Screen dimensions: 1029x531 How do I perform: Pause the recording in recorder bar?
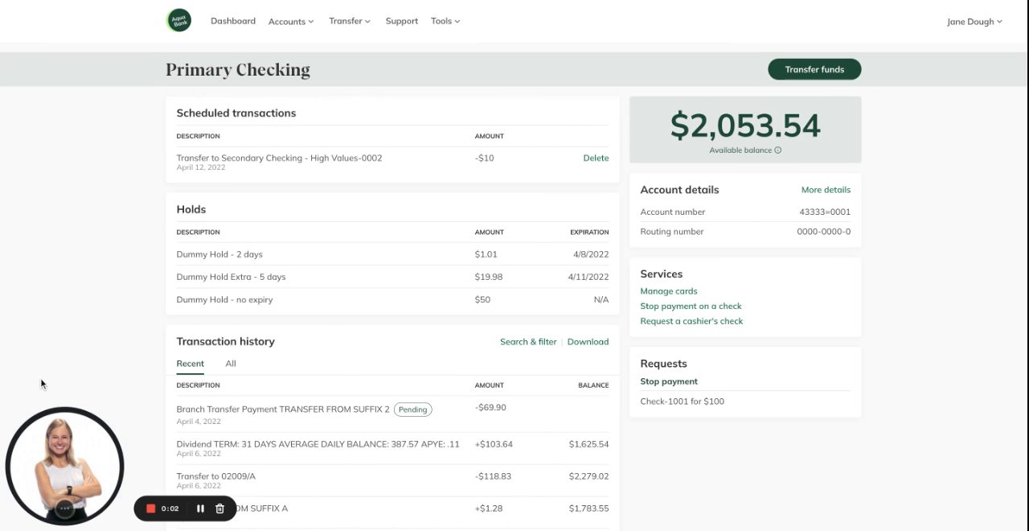[x=200, y=508]
